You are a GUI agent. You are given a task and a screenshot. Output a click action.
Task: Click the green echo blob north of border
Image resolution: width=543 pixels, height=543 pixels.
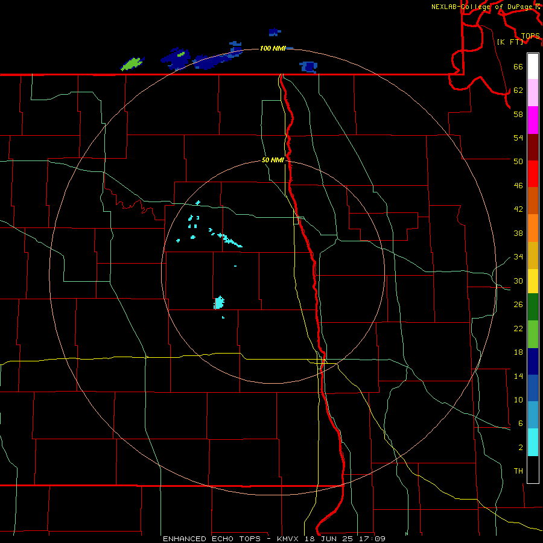click(x=132, y=64)
